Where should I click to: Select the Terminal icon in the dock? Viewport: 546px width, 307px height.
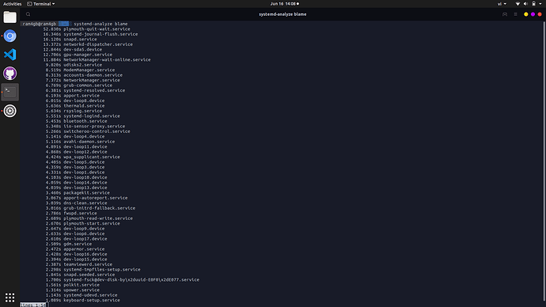coord(9,92)
